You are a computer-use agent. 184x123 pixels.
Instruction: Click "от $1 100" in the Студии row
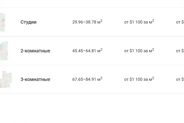(x=133, y=22)
